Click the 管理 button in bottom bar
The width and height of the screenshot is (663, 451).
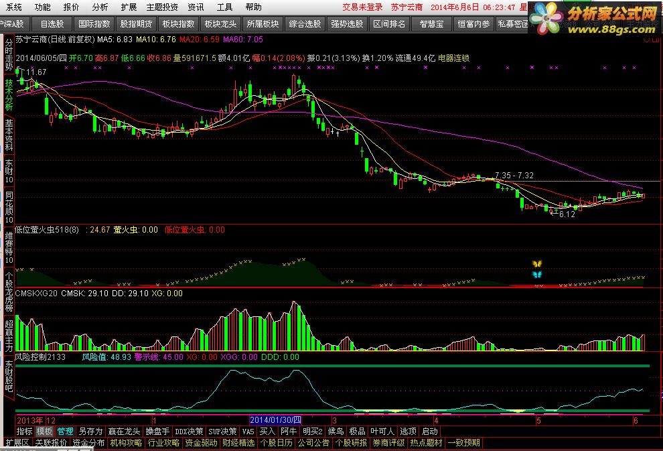click(65, 432)
